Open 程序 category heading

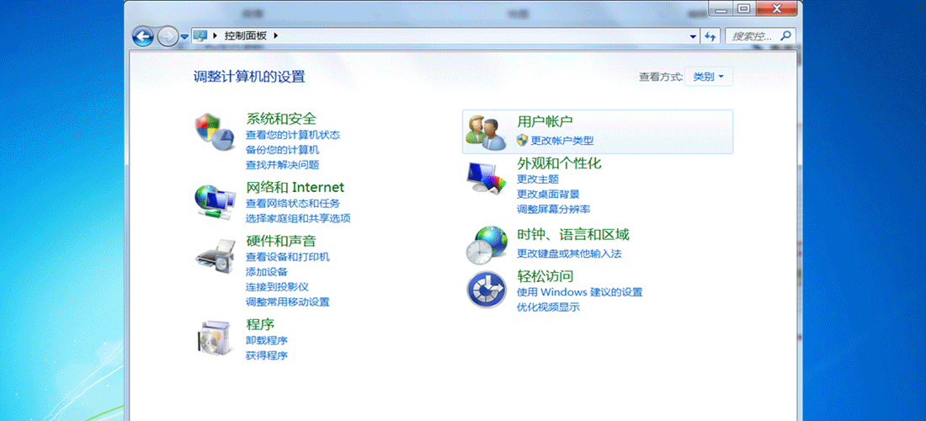pyautogui.click(x=260, y=324)
